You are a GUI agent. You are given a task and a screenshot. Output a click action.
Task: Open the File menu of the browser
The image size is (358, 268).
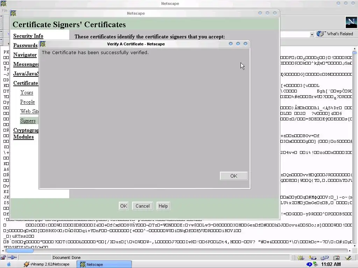4,10
